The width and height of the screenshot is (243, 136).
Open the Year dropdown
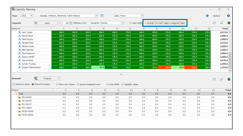tap(32, 16)
